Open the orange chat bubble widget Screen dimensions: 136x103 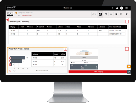click(x=129, y=66)
